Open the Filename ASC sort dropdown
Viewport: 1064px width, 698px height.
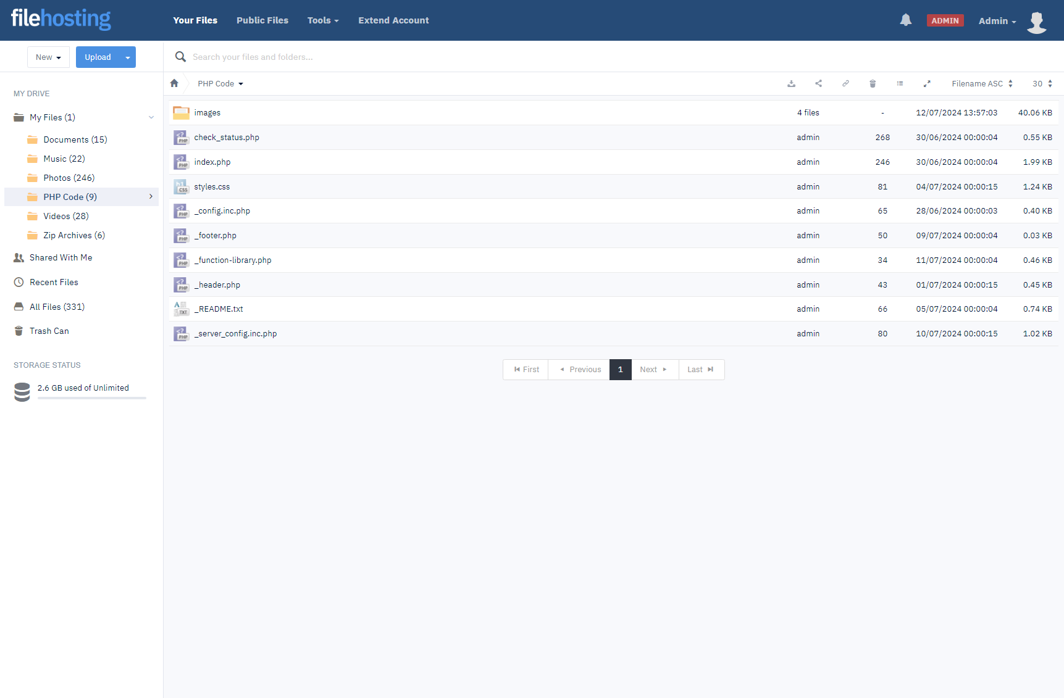[x=981, y=84]
